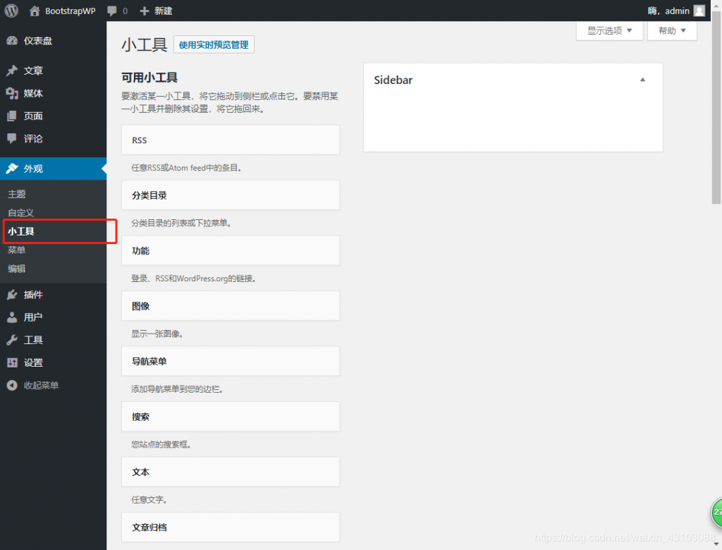Click the 可用小工具 heading
The width and height of the screenshot is (722, 550).
pyautogui.click(x=149, y=78)
